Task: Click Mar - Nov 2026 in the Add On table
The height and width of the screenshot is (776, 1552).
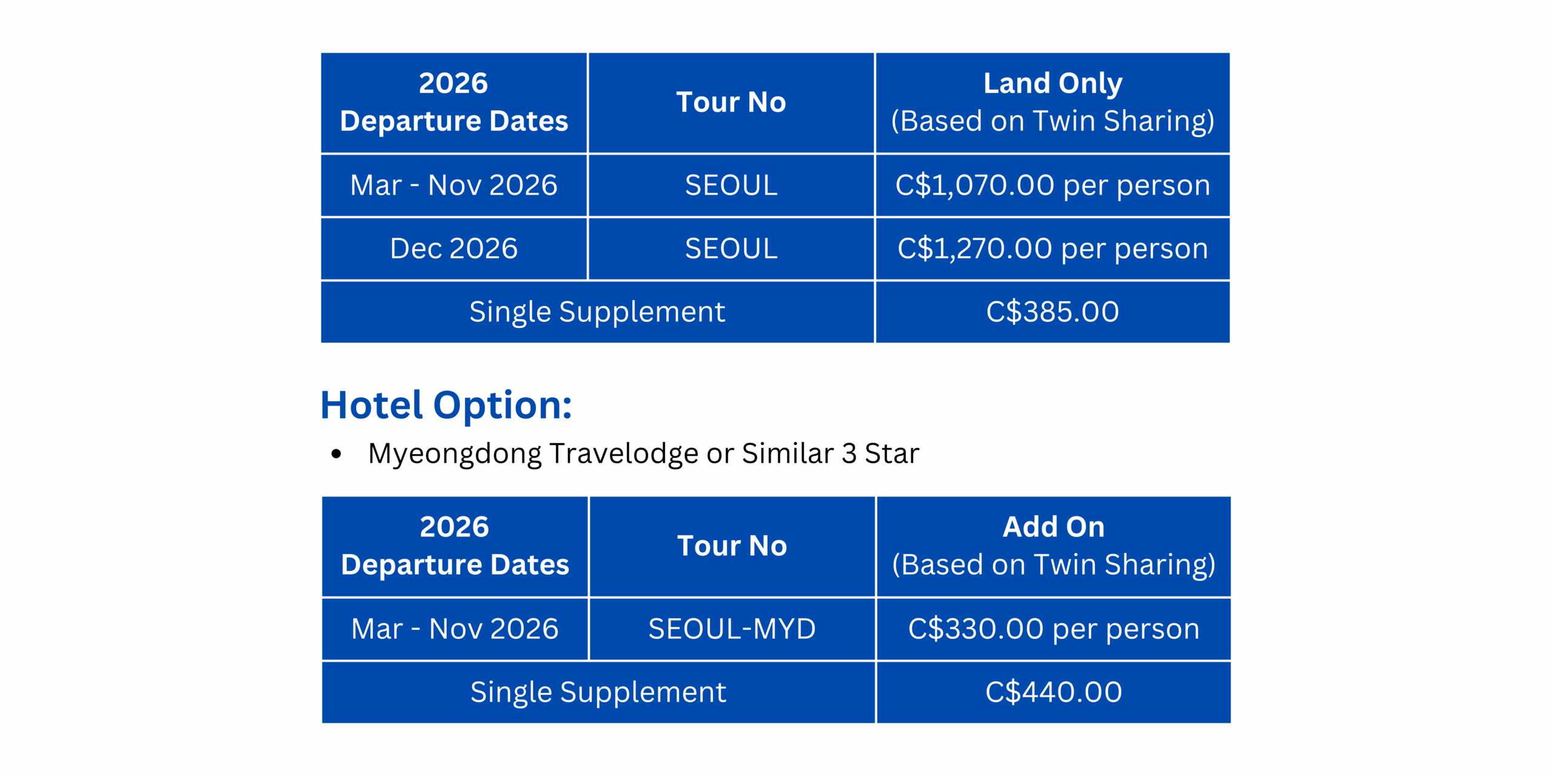Action: [455, 629]
